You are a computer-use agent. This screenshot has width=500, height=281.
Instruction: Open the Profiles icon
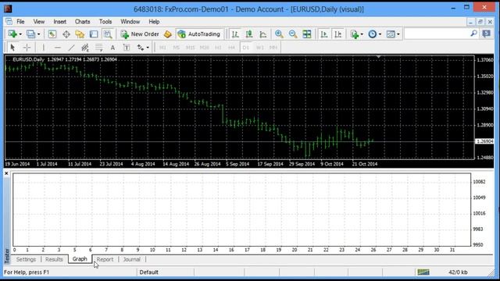coord(30,34)
